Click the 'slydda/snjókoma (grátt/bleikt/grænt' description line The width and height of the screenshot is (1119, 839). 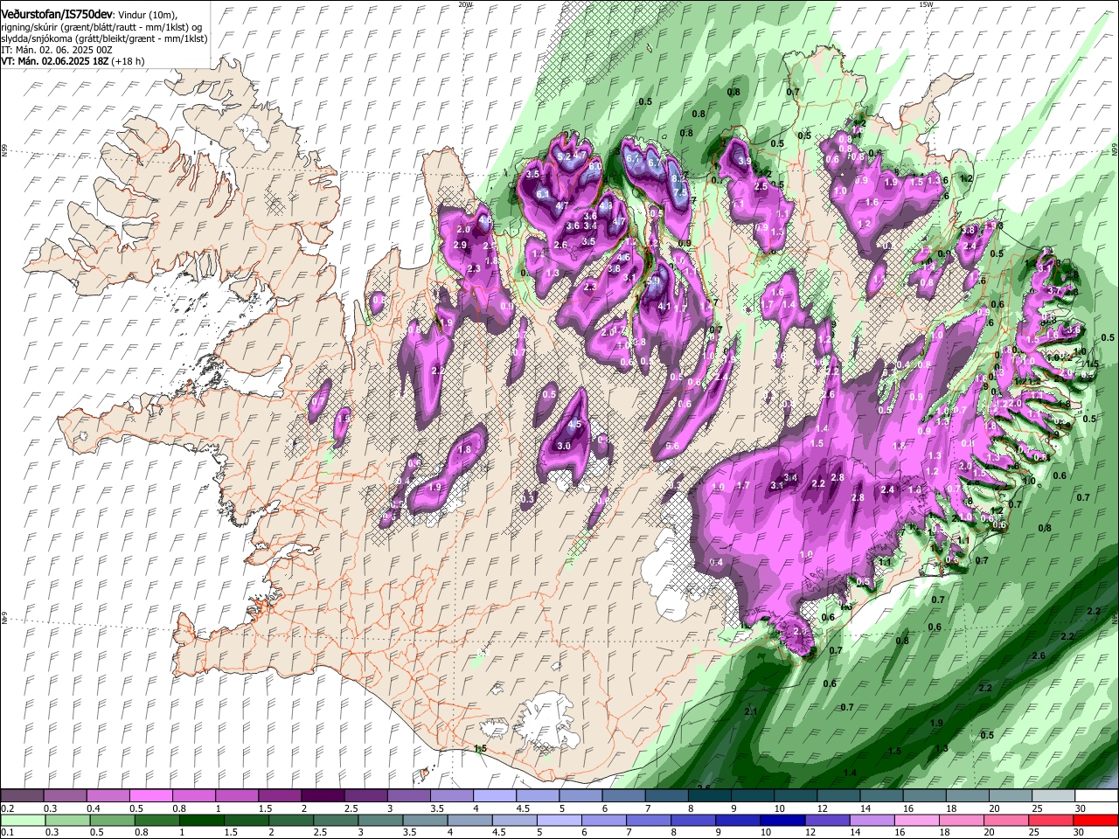(x=104, y=38)
